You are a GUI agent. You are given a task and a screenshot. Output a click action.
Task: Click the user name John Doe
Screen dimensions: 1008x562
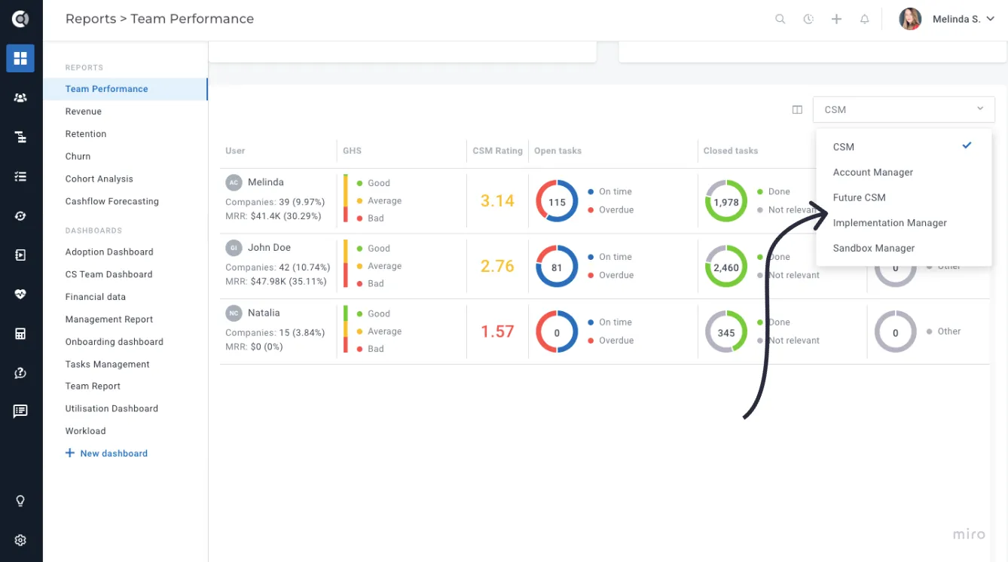point(269,248)
